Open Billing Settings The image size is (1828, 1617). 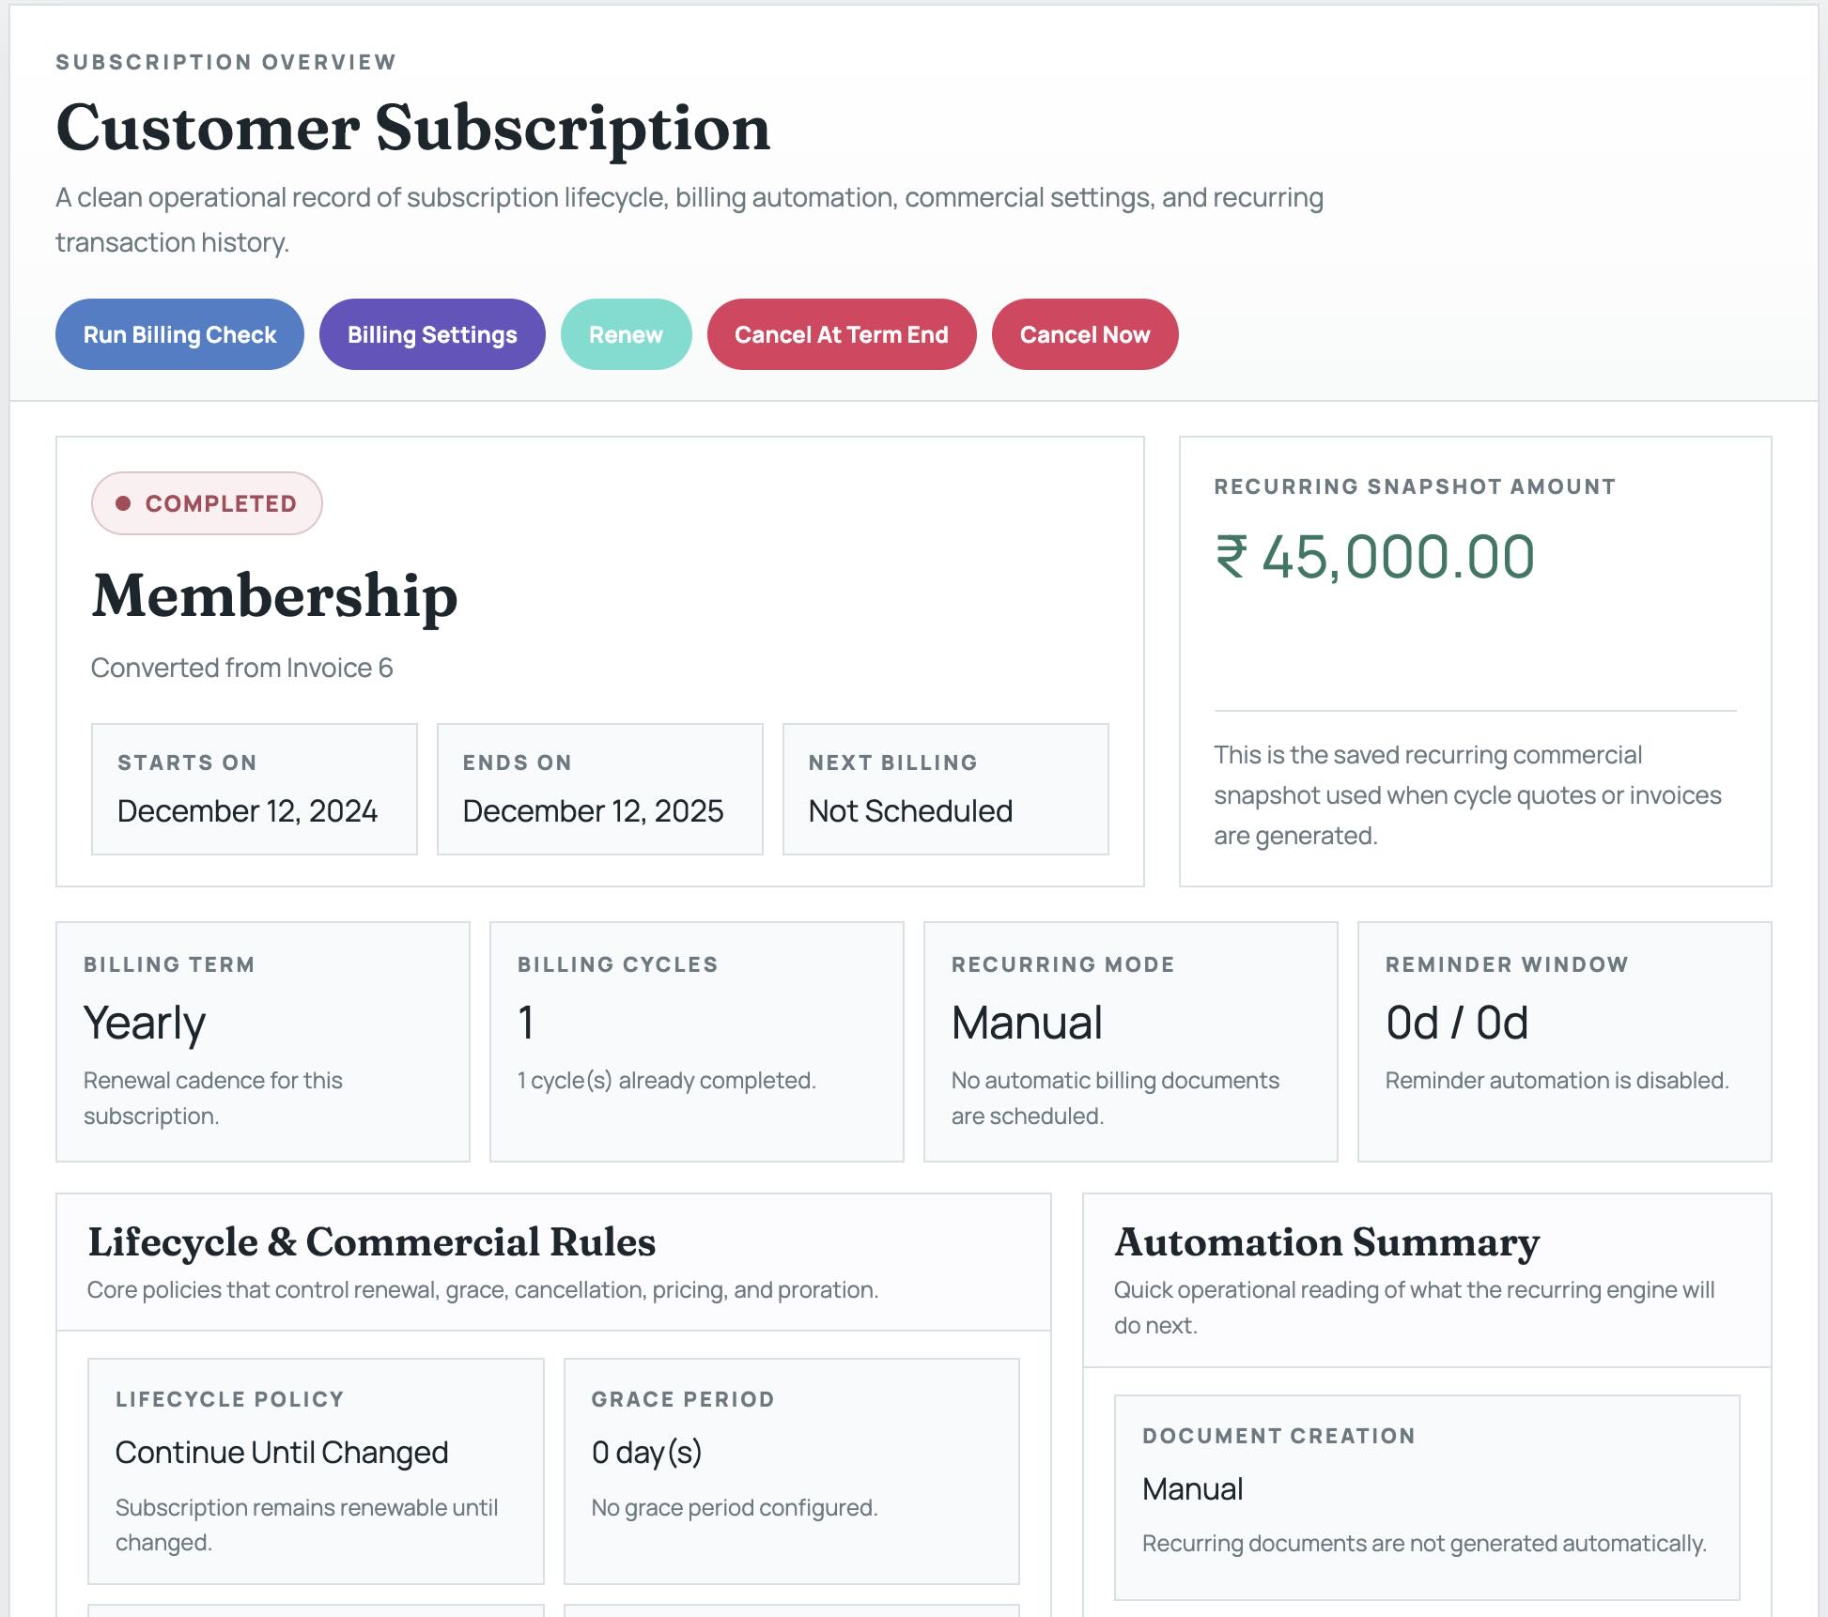pyautogui.click(x=432, y=334)
